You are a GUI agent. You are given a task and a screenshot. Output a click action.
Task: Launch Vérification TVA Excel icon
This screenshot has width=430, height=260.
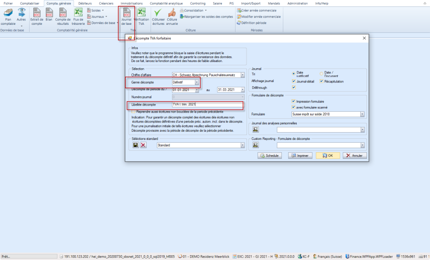(x=141, y=17)
